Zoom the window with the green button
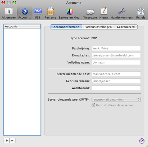Screen dimensions: 148x147 tap(14, 3)
